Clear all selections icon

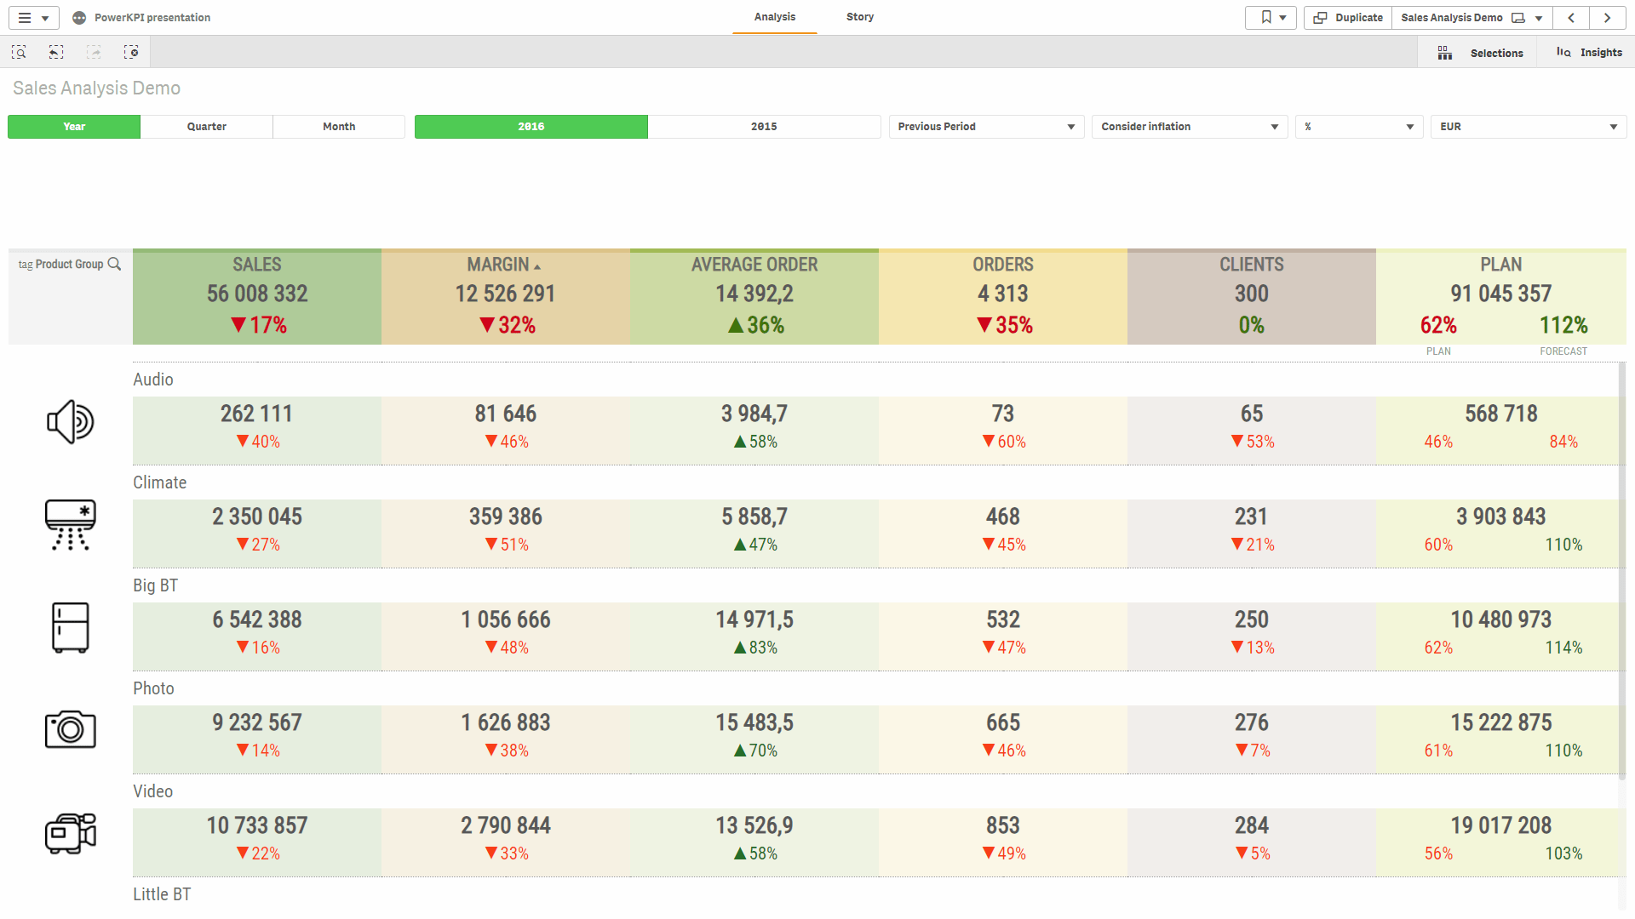[x=131, y=53]
